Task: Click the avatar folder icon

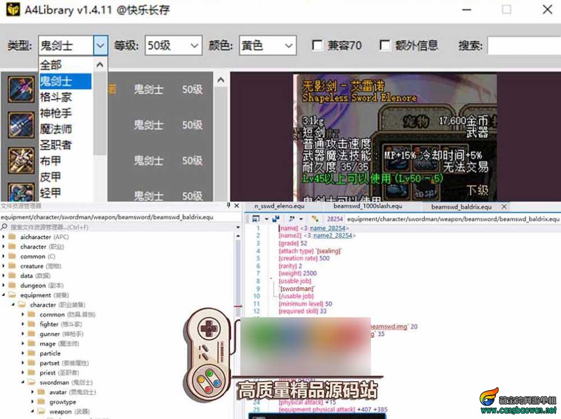Action: (x=41, y=392)
